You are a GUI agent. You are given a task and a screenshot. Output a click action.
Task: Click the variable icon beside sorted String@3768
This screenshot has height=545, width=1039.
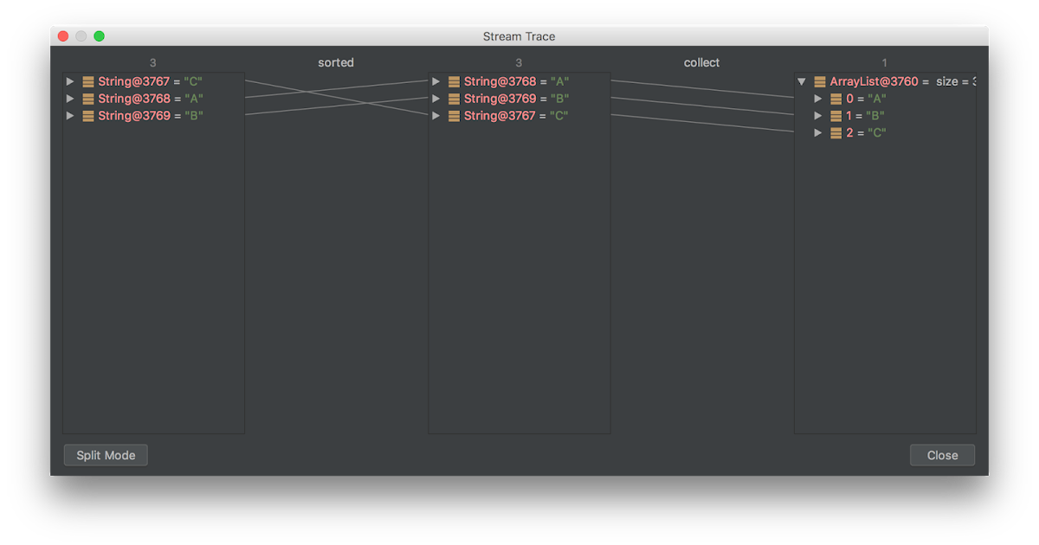[454, 80]
